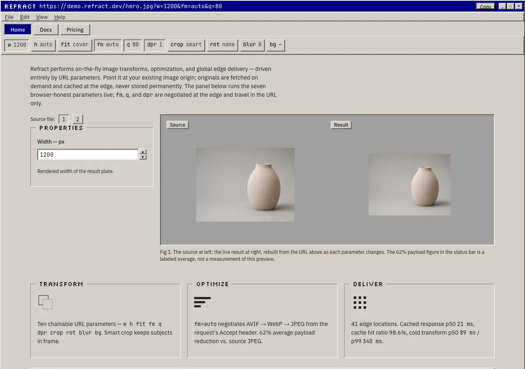
Task: Select the crop smart parameter chip
Action: [x=186, y=45]
